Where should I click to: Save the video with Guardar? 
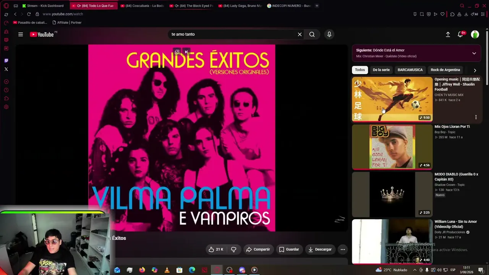[289, 249]
